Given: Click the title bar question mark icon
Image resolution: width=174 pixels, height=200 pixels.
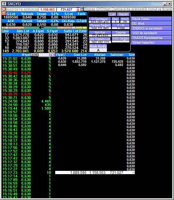Looking at the screenshot, I should coord(4,4).
